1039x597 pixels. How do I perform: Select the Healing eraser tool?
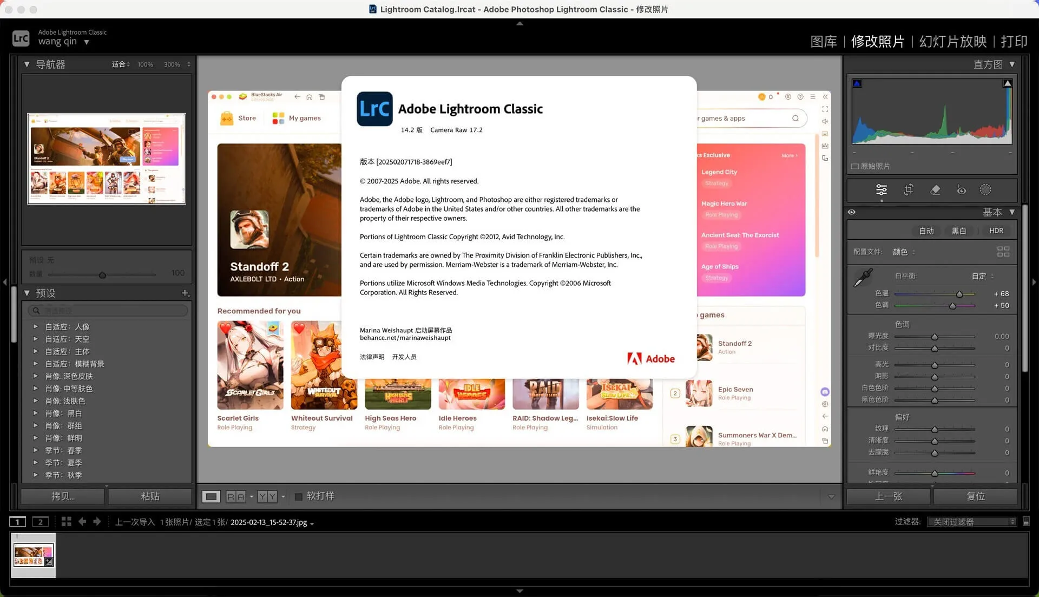pyautogui.click(x=935, y=190)
